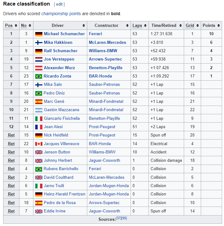Follow the Williams-BMW link in row 3
224x226 pixels.
point(103,51)
